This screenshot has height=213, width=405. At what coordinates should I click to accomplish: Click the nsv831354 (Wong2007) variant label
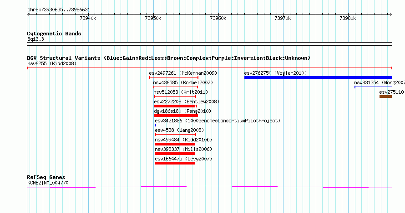(x=380, y=82)
